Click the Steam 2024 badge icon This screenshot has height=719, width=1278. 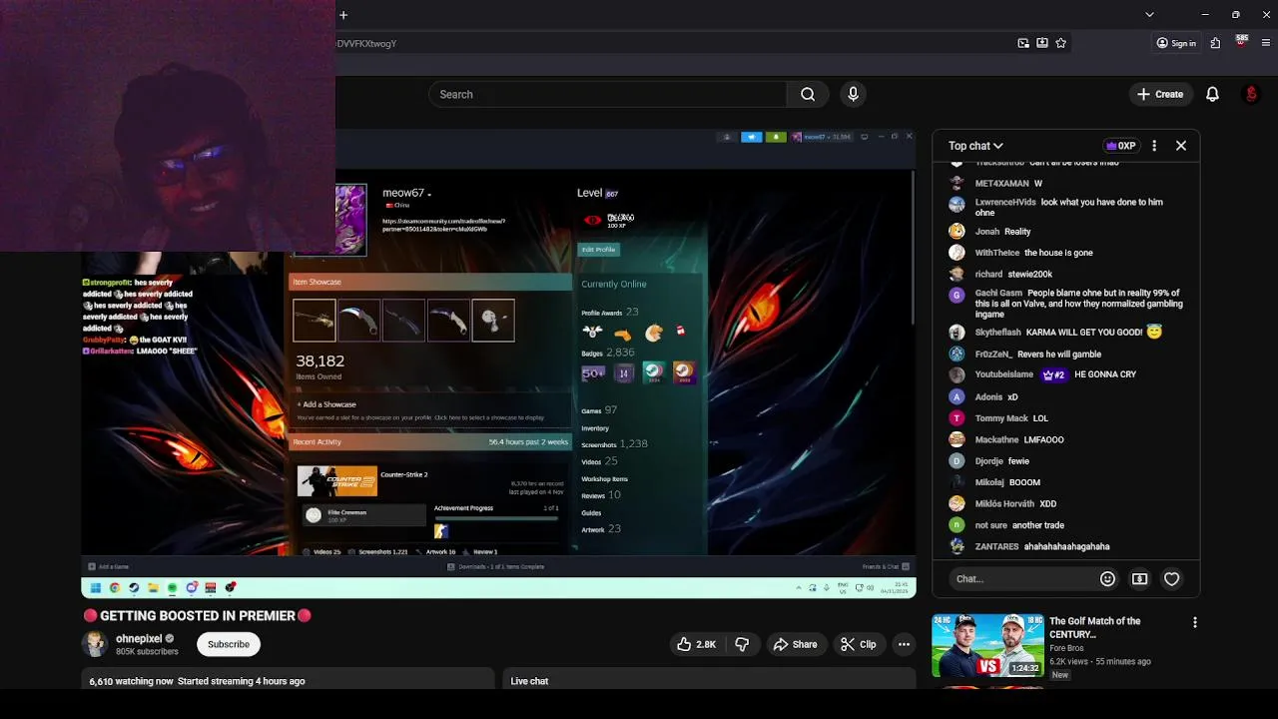point(653,372)
